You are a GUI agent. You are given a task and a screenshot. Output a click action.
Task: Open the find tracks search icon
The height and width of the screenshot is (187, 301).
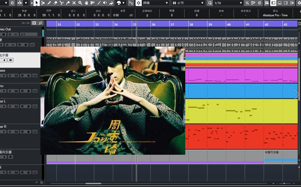[40, 23]
